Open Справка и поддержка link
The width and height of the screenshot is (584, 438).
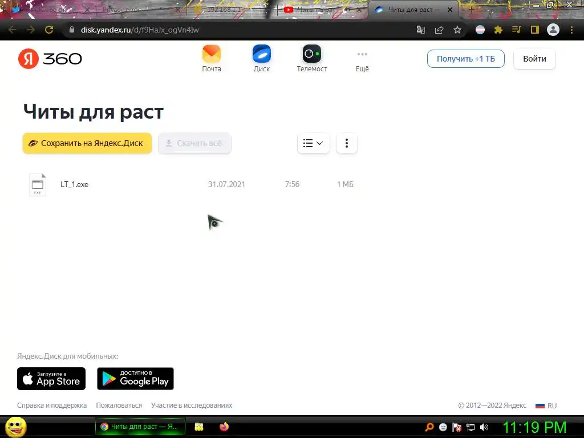[52, 405]
